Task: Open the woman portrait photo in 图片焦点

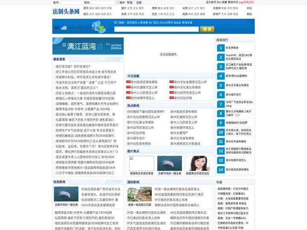Action: 197,163
